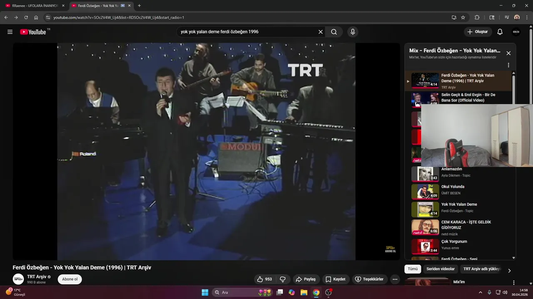Image resolution: width=533 pixels, height=299 pixels.
Task: Show hidden system tray icons
Action: pyautogui.click(x=481, y=292)
